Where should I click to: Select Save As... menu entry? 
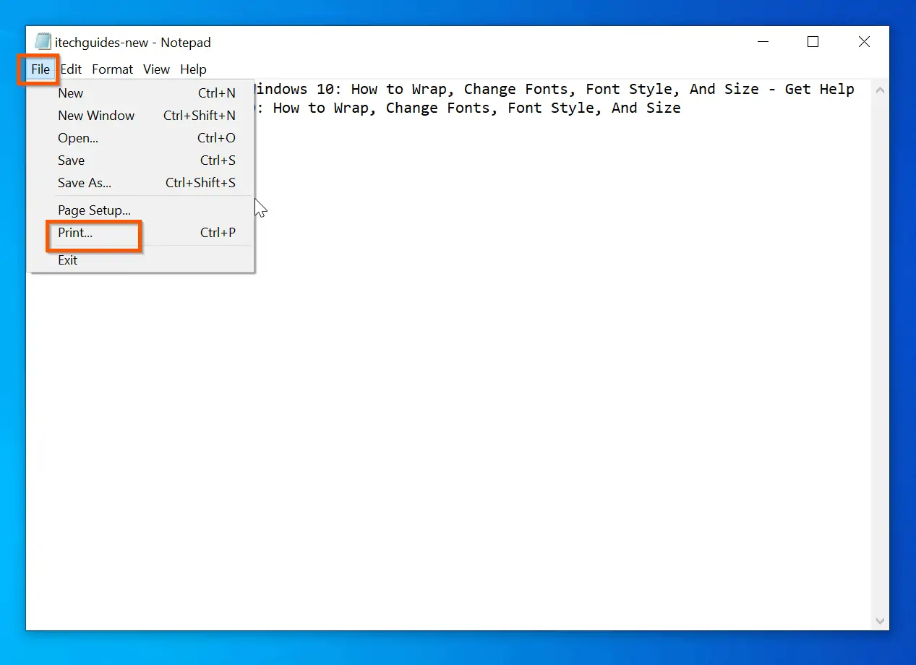click(x=141, y=183)
